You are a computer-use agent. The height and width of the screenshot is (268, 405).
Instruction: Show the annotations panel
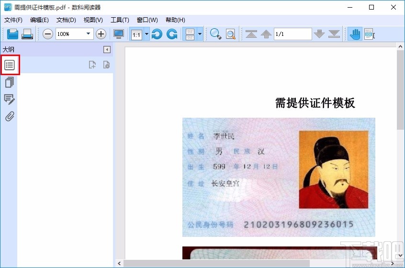pos(10,100)
